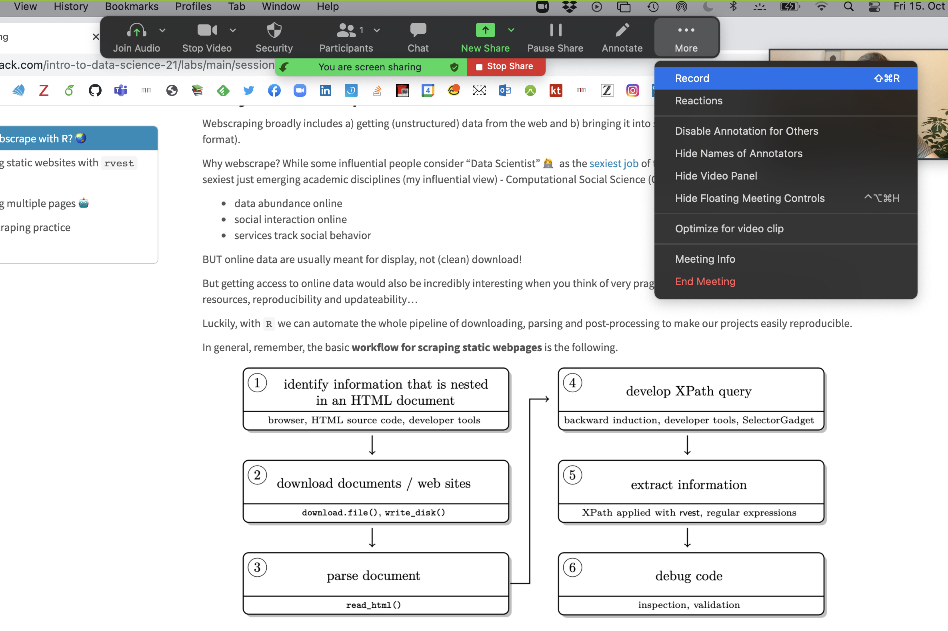Expand New Share options chevron

pos(511,30)
